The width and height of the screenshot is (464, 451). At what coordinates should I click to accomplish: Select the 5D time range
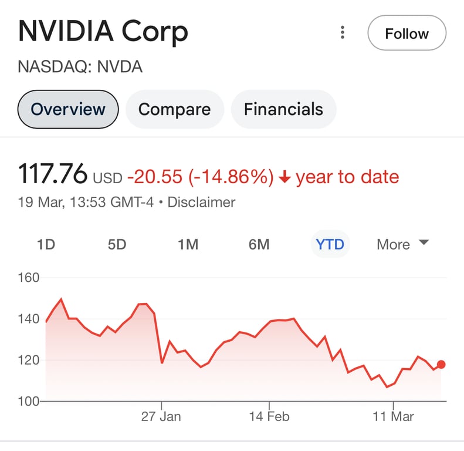pos(117,244)
